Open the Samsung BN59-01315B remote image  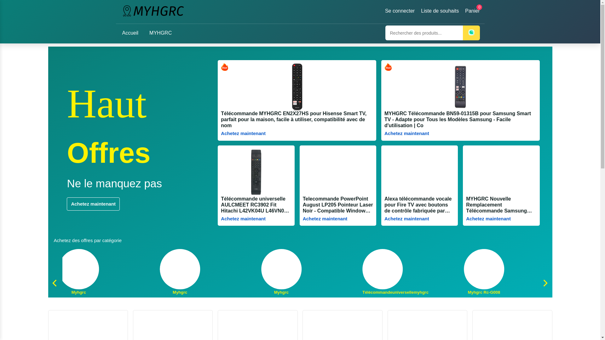(460, 87)
